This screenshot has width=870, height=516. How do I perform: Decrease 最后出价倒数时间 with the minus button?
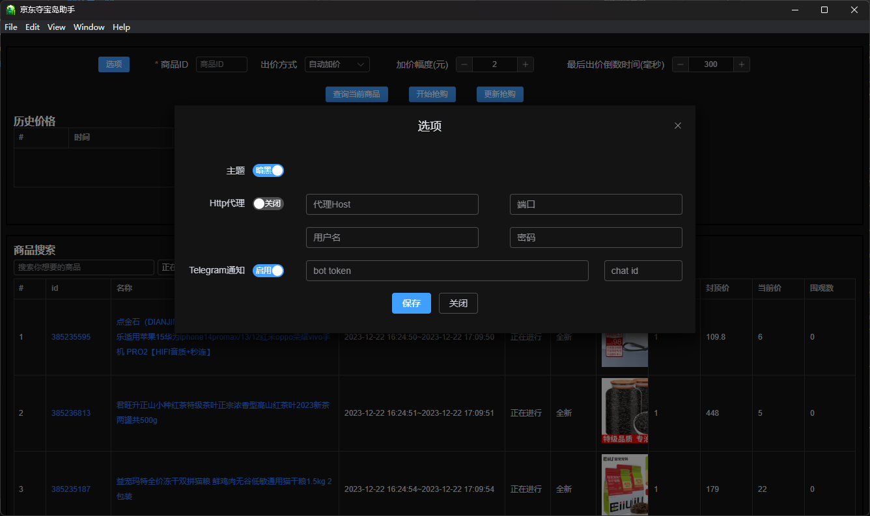(681, 64)
